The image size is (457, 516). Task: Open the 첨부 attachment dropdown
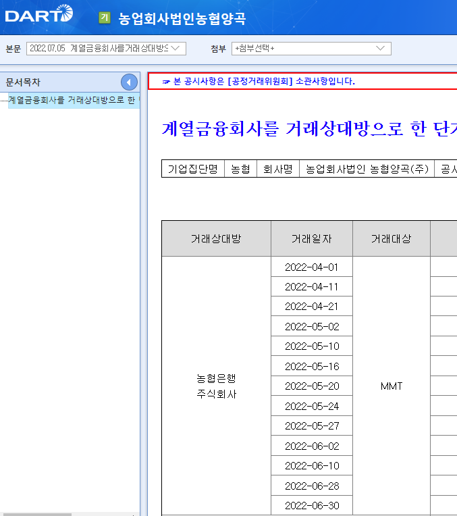[x=311, y=49]
